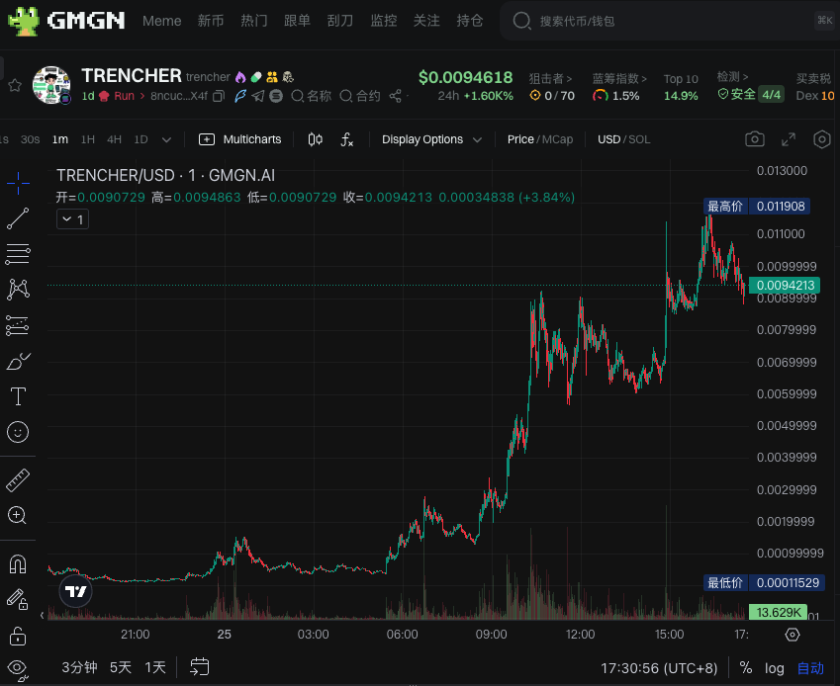Open the 跟单 navigation tab
The image size is (840, 686).
[x=298, y=21]
